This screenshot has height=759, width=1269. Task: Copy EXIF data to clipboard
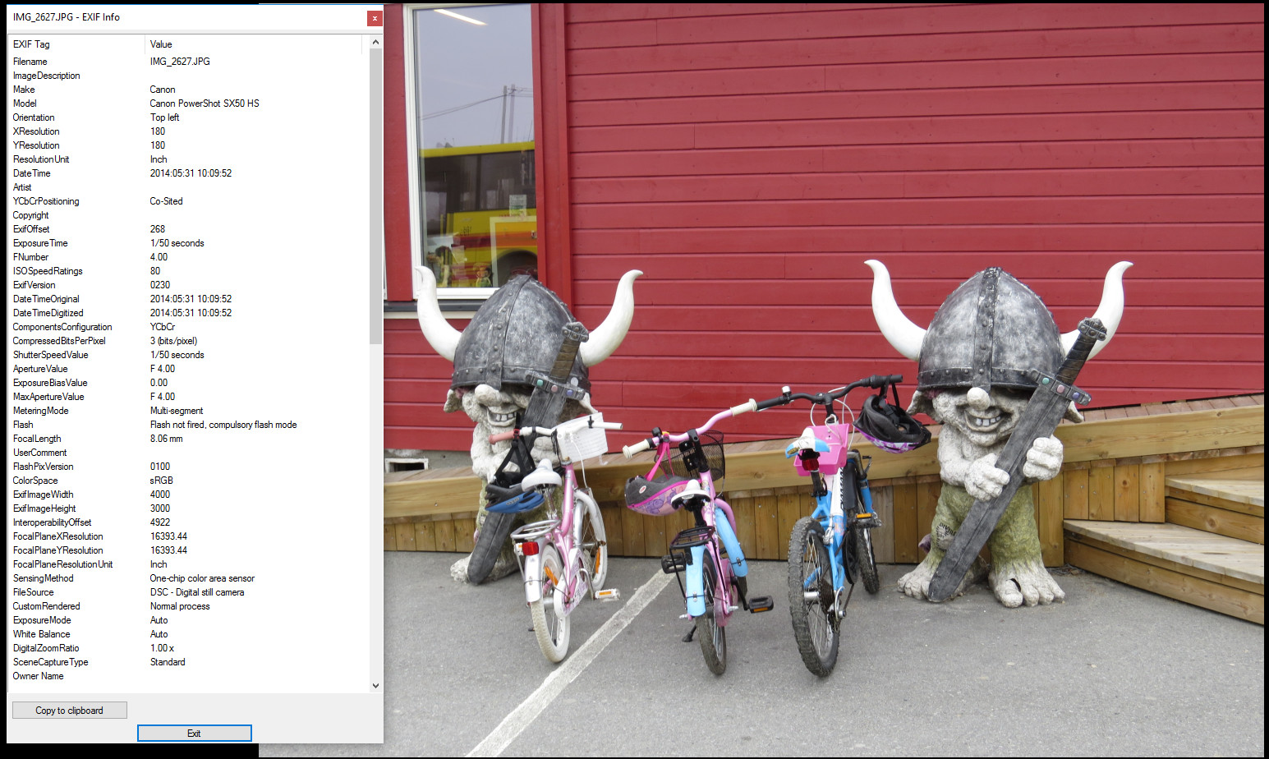point(70,711)
